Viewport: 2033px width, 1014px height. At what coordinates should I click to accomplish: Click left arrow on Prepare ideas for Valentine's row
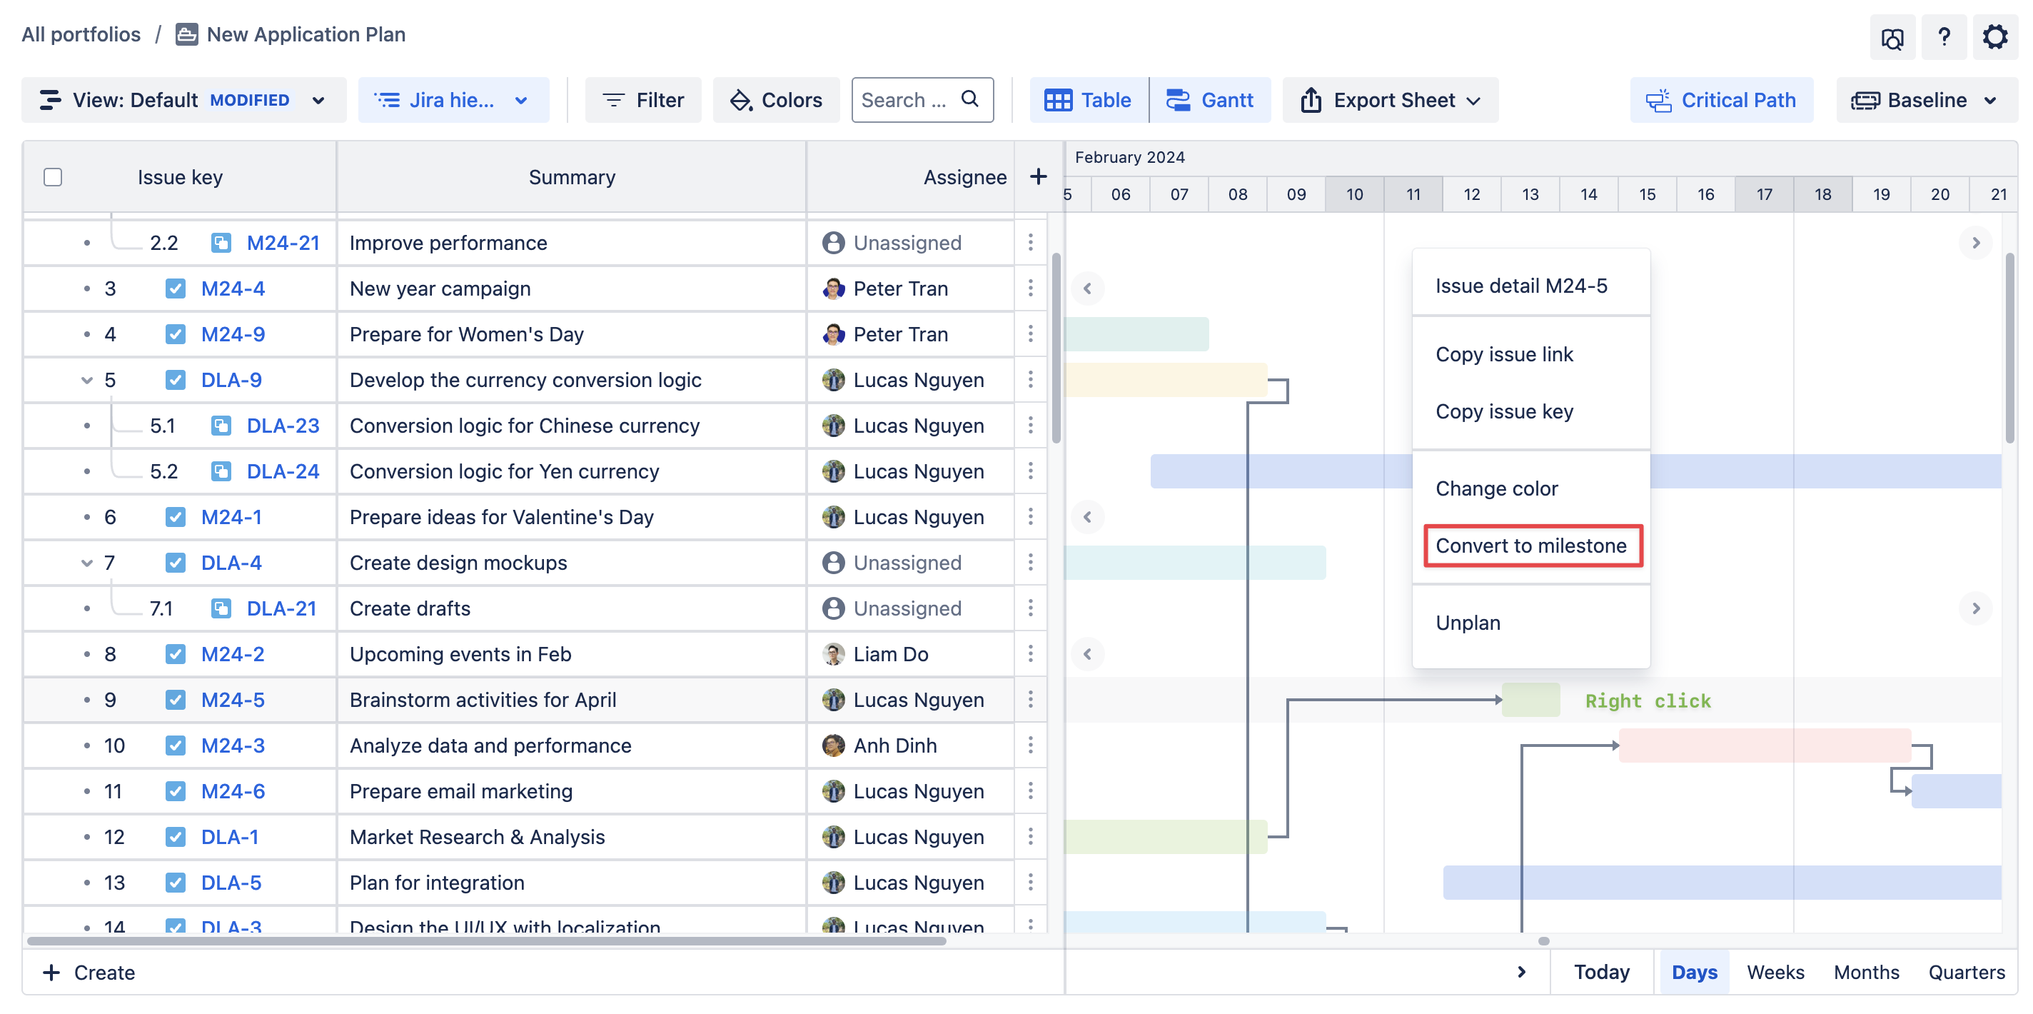coord(1088,517)
